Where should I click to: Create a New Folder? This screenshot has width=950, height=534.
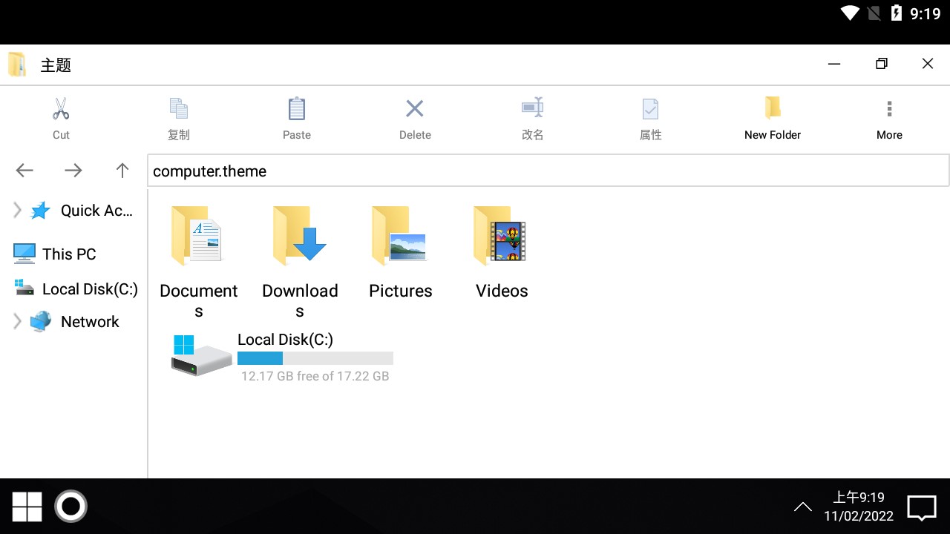[x=772, y=110]
